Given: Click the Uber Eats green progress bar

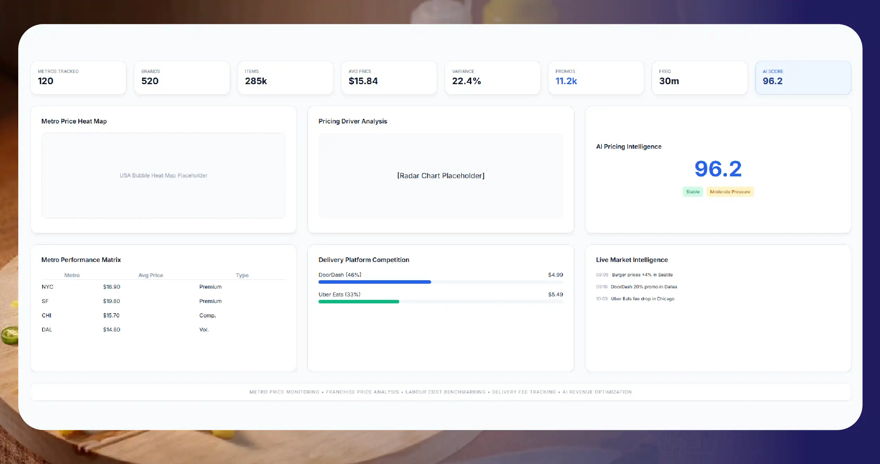Looking at the screenshot, I should [x=359, y=302].
